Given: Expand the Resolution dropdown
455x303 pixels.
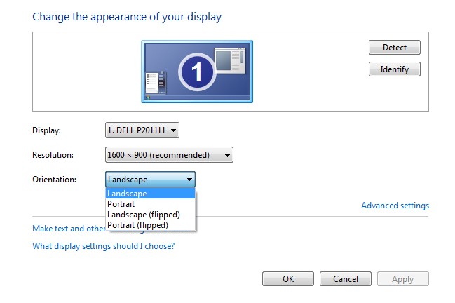Looking at the screenshot, I should [x=169, y=154].
